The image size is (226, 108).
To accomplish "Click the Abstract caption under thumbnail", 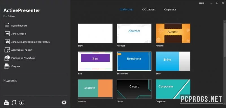I will click(121, 46).
